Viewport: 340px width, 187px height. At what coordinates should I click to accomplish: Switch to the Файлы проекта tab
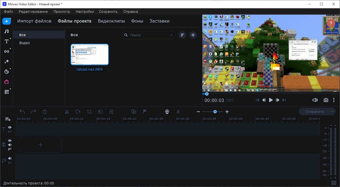74,21
